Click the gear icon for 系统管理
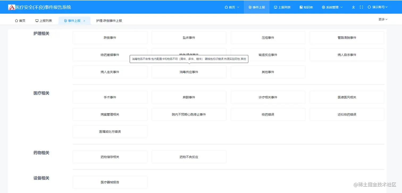This screenshot has width=402, height=193. pos(323,7)
